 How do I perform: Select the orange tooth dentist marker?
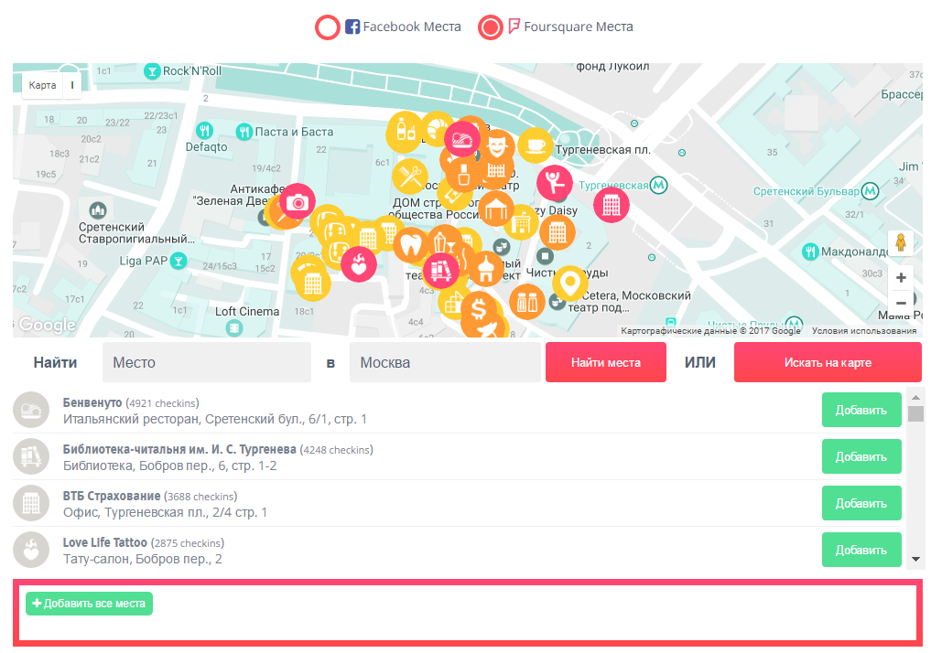tap(411, 244)
